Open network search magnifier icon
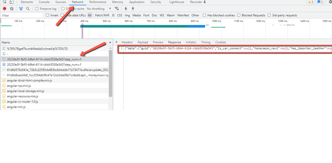Viewport: 332px width, 163px height. tap(28, 9)
